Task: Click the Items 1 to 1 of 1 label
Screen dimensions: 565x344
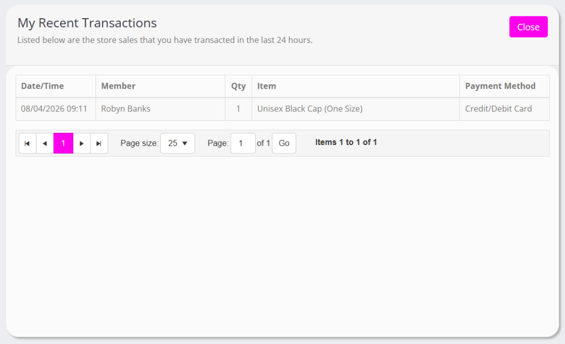Action: tap(346, 142)
